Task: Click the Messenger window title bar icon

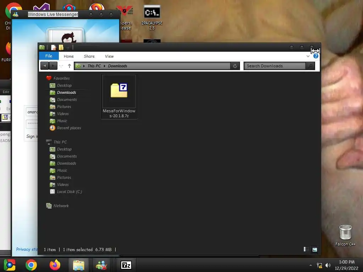Action: pos(16,15)
